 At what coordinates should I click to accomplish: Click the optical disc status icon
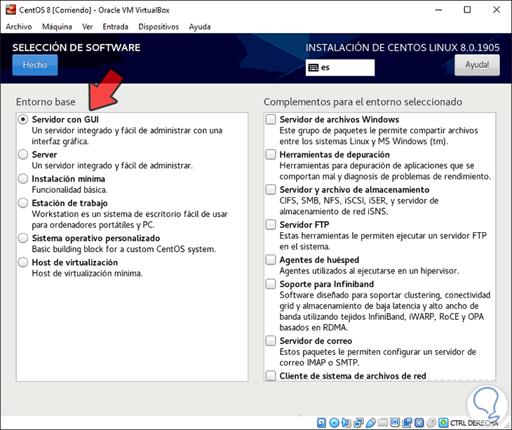click(334, 423)
